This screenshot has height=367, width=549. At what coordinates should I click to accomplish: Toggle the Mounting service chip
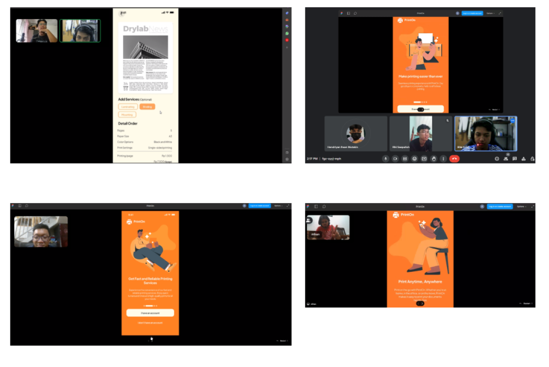click(x=127, y=115)
